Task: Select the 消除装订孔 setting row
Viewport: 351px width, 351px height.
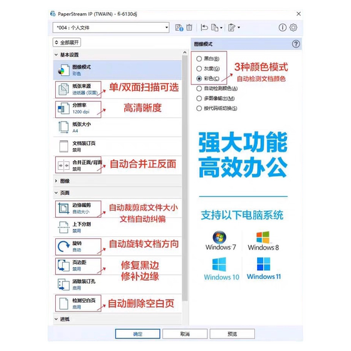Action: (x=117, y=285)
